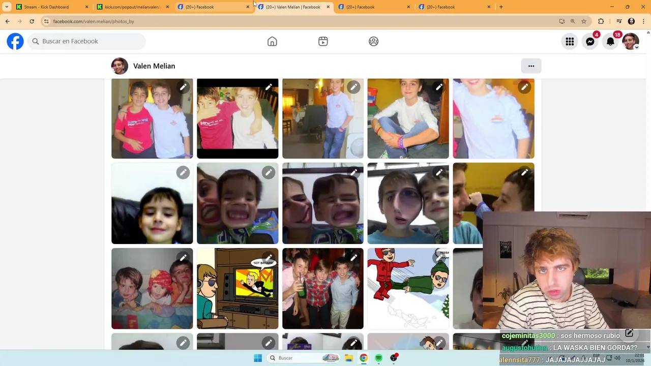Open the boy sitting cross-legged photo

pyautogui.click(x=408, y=118)
